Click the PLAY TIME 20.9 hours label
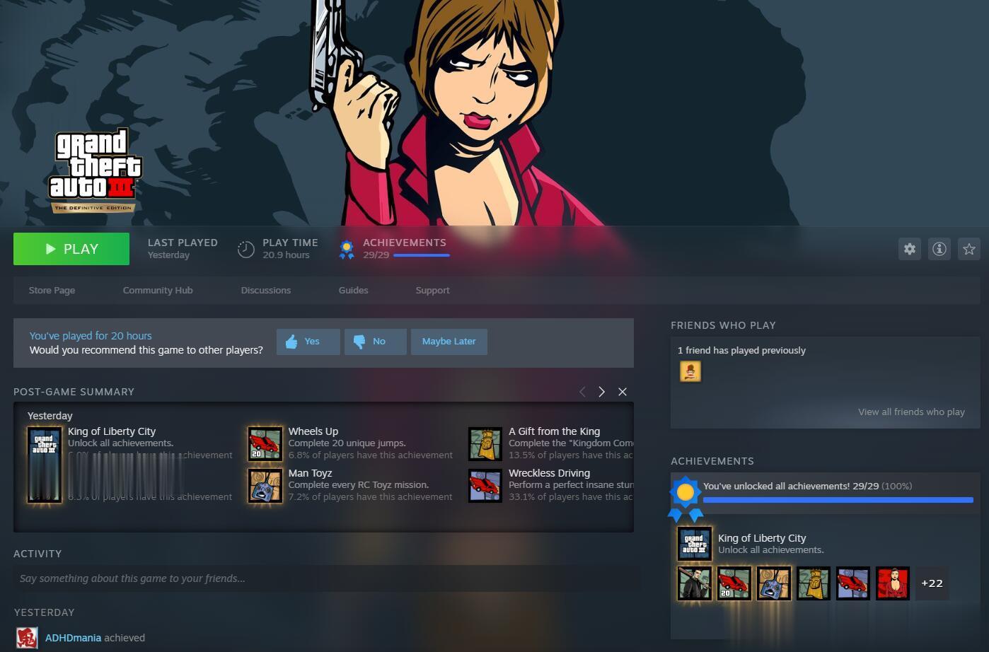989x652 pixels. (x=290, y=248)
